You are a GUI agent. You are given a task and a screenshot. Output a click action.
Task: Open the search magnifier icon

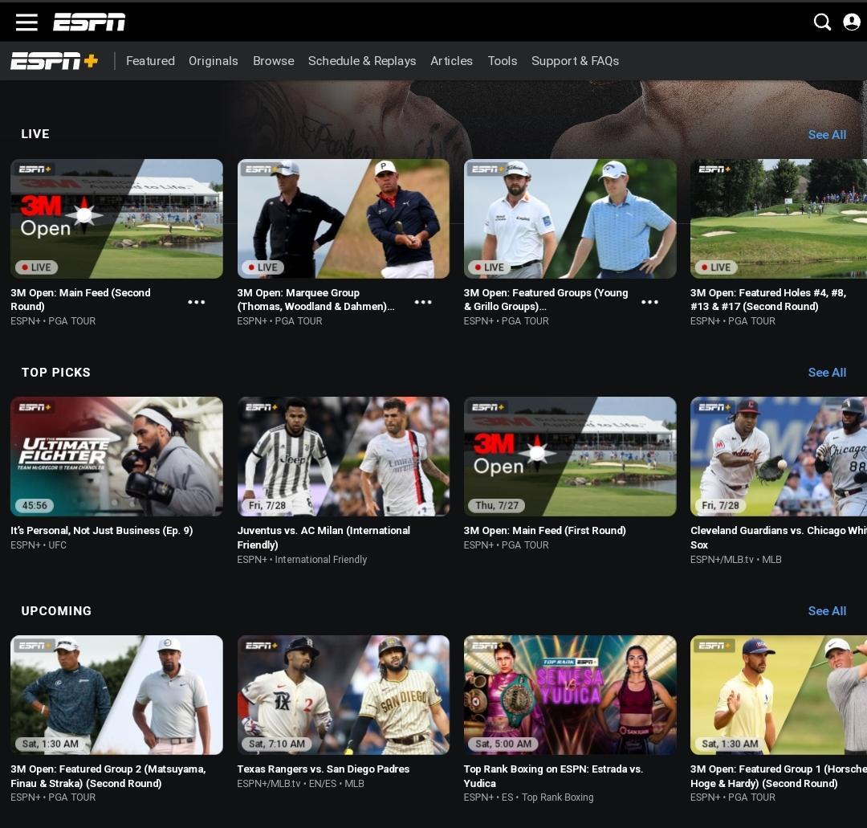[x=822, y=22]
